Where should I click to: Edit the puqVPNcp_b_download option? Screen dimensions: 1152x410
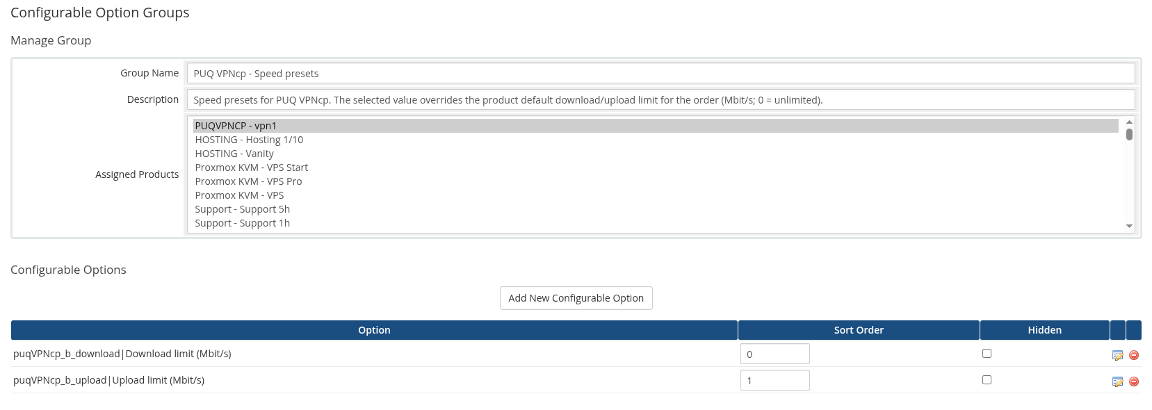1117,355
